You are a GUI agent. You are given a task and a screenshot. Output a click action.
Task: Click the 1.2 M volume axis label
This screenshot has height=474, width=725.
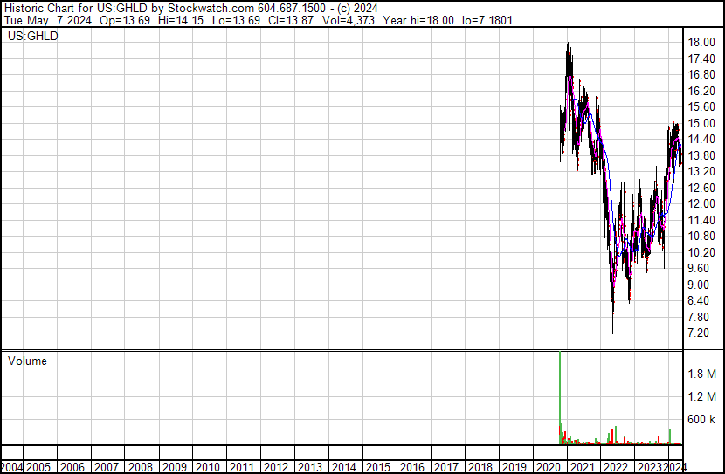701,396
